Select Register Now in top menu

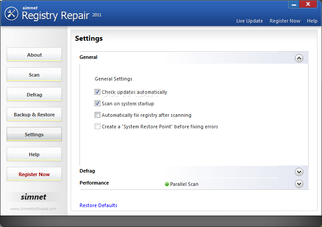pyautogui.click(x=285, y=21)
